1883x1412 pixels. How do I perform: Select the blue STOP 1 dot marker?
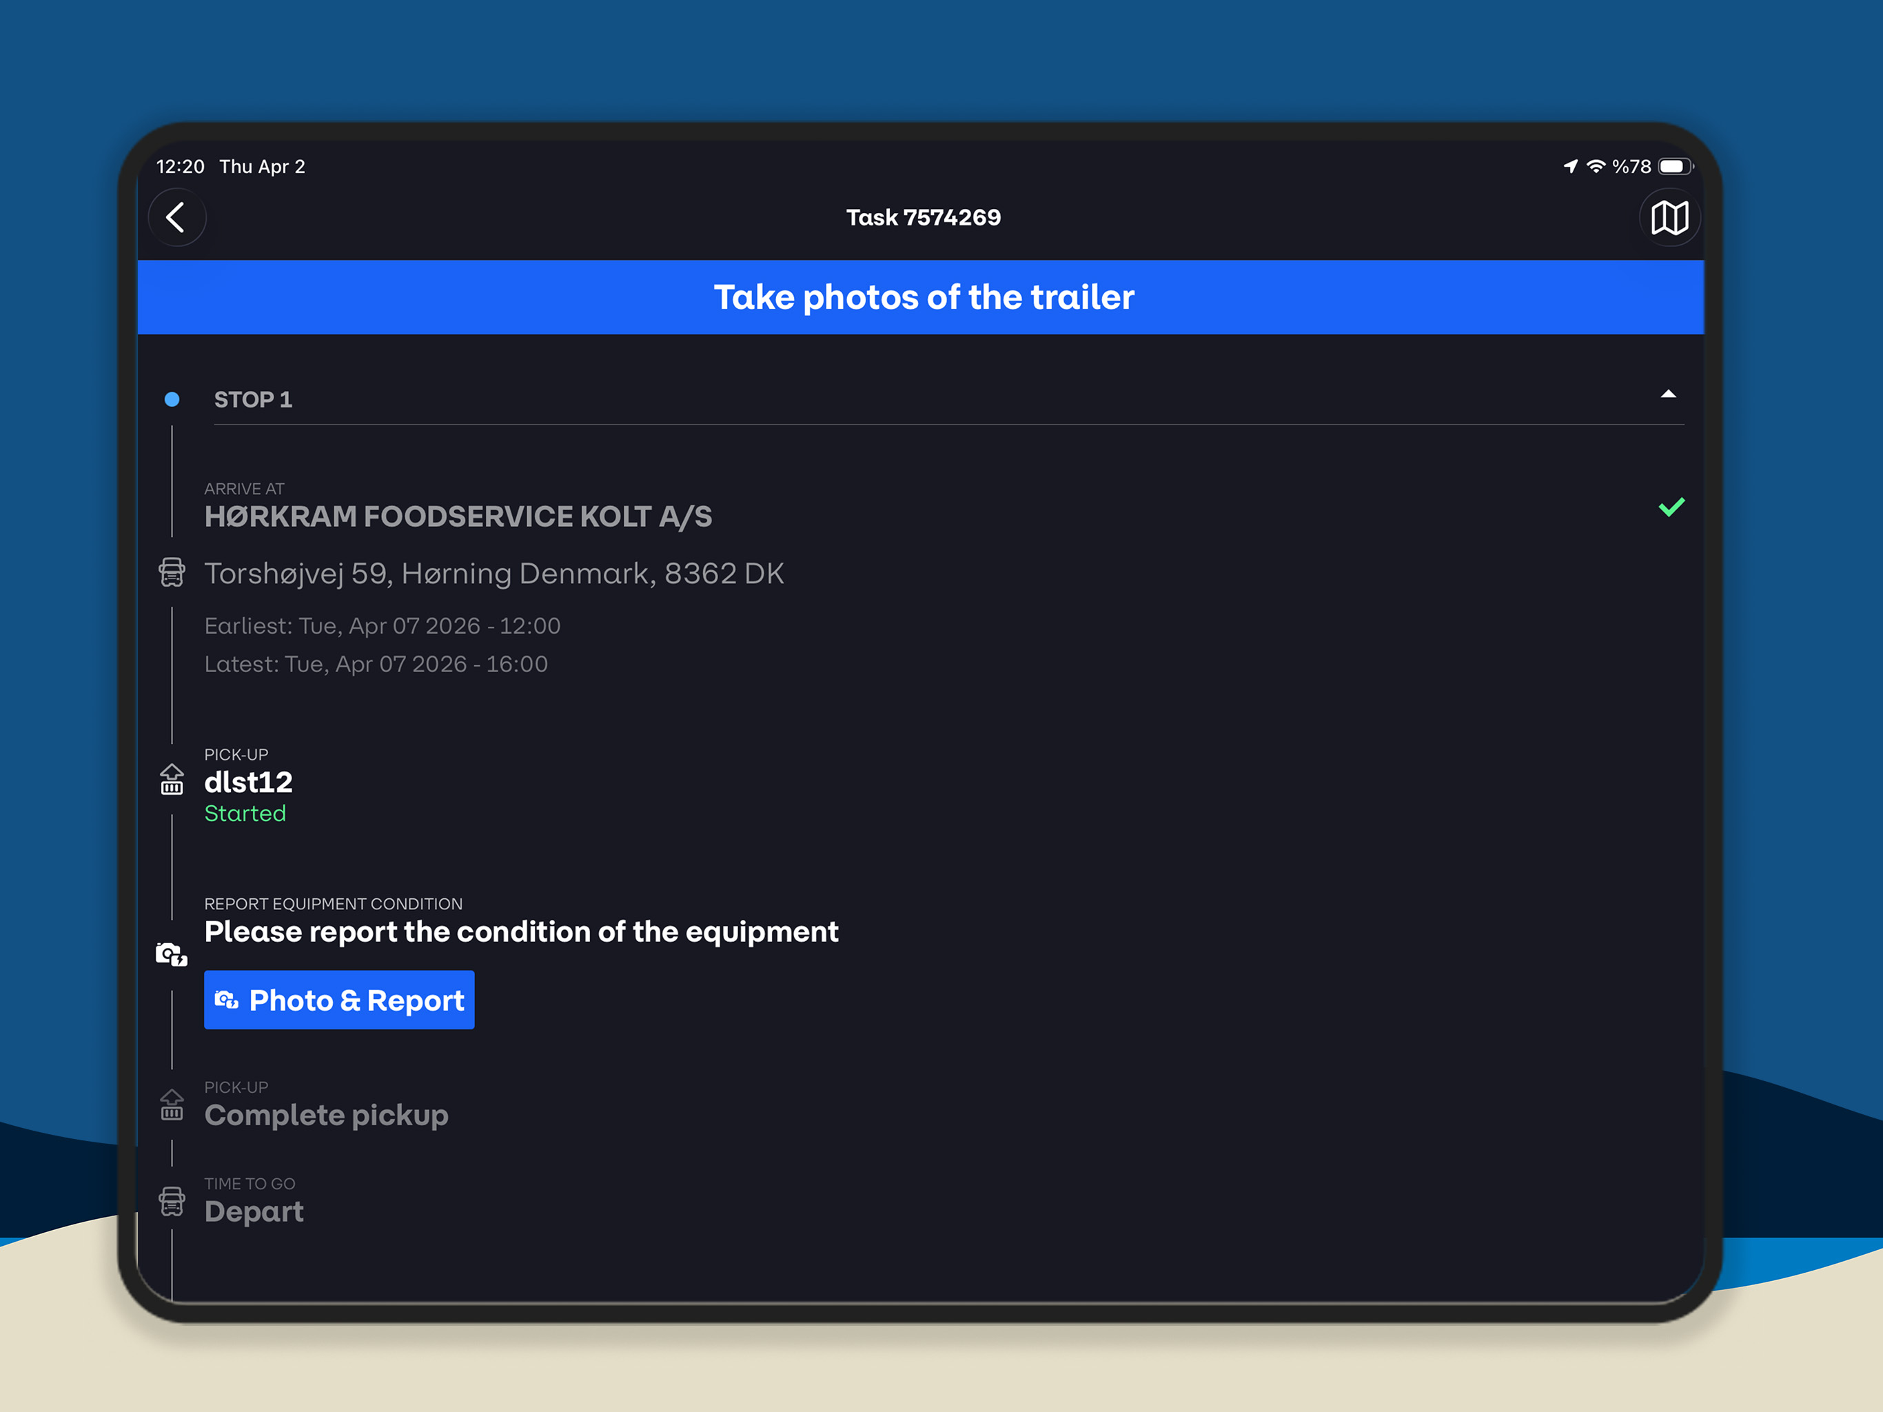[x=172, y=399]
